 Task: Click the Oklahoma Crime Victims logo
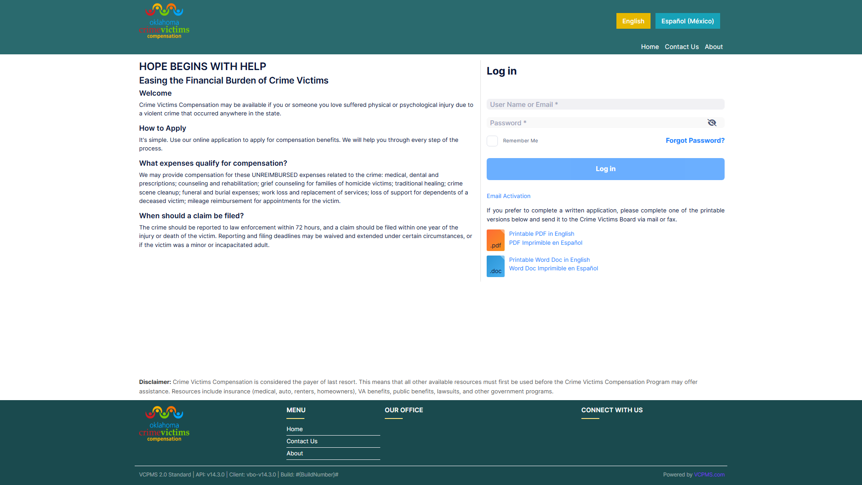point(164,21)
